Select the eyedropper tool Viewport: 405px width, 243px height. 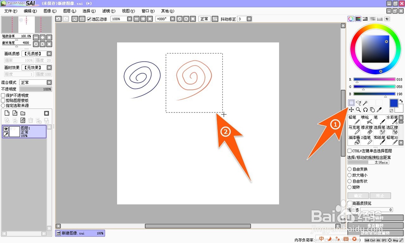coord(379,110)
